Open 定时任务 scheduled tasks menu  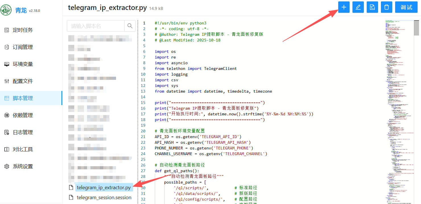pyautogui.click(x=22, y=30)
